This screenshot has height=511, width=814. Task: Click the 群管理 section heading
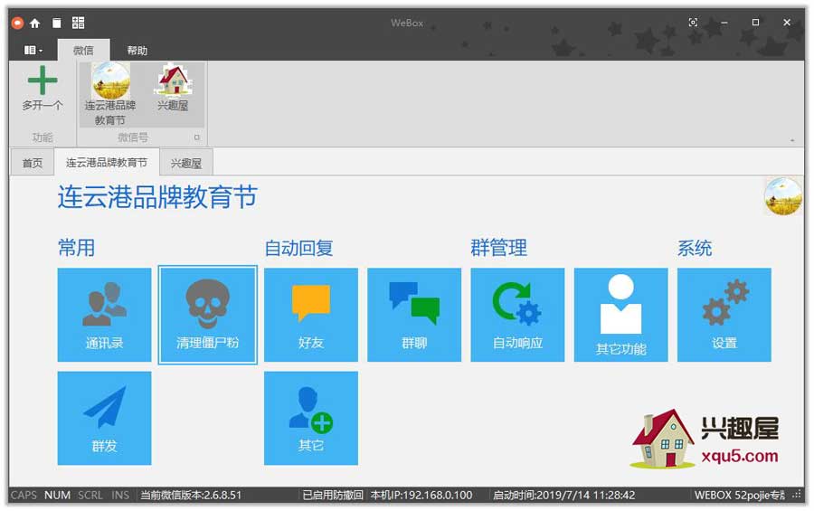pos(499,248)
